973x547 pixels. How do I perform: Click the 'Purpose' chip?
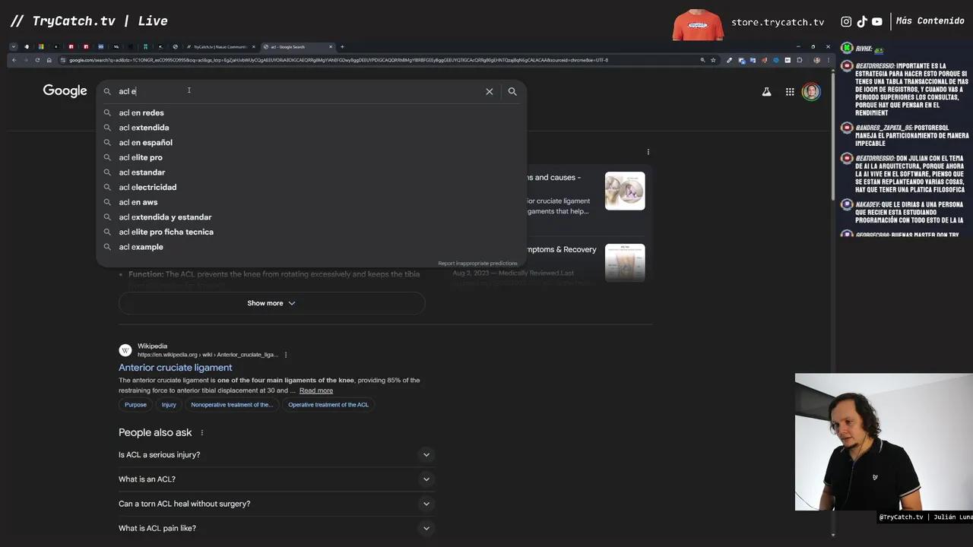pyautogui.click(x=135, y=405)
